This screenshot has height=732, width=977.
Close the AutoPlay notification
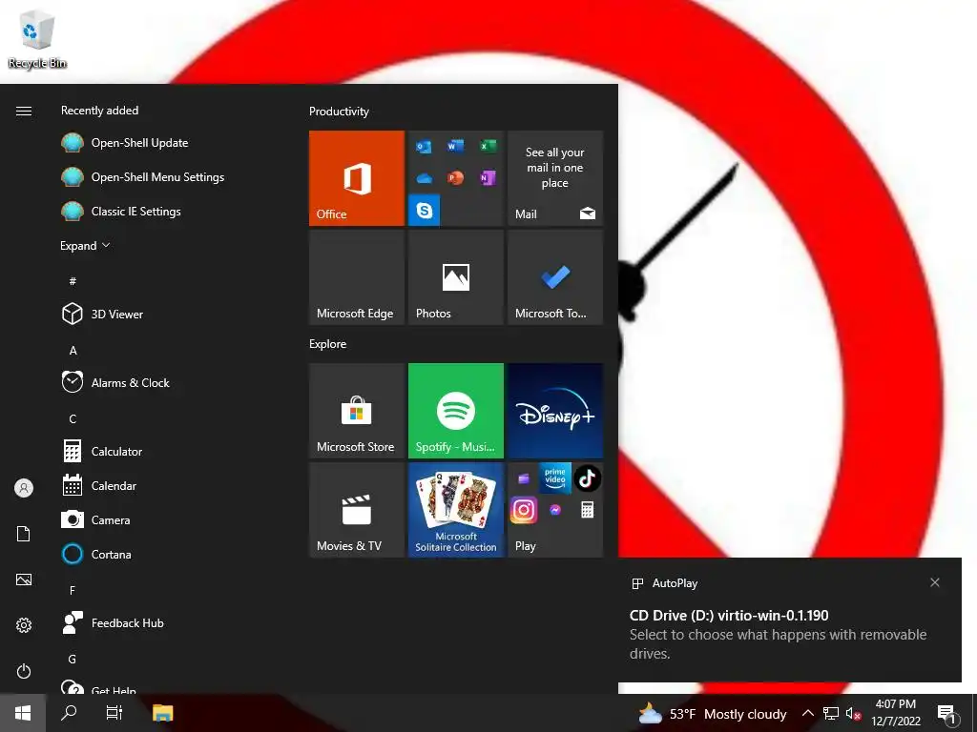coord(935,582)
